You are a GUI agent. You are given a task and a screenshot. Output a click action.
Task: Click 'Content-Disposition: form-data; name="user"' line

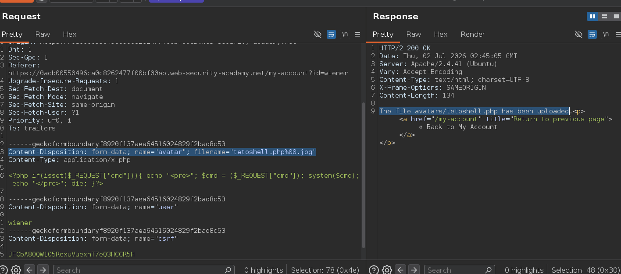[93, 207]
